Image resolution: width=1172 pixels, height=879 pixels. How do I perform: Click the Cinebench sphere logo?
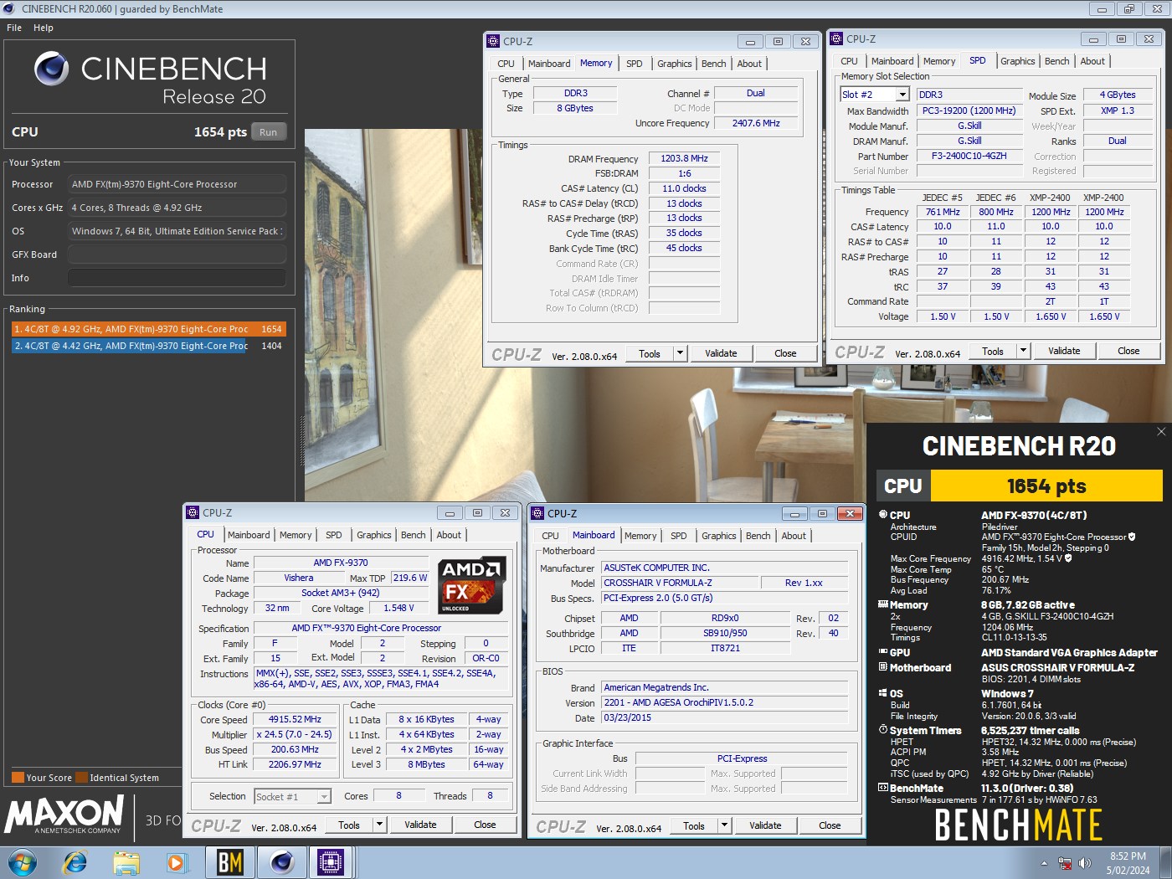point(52,69)
